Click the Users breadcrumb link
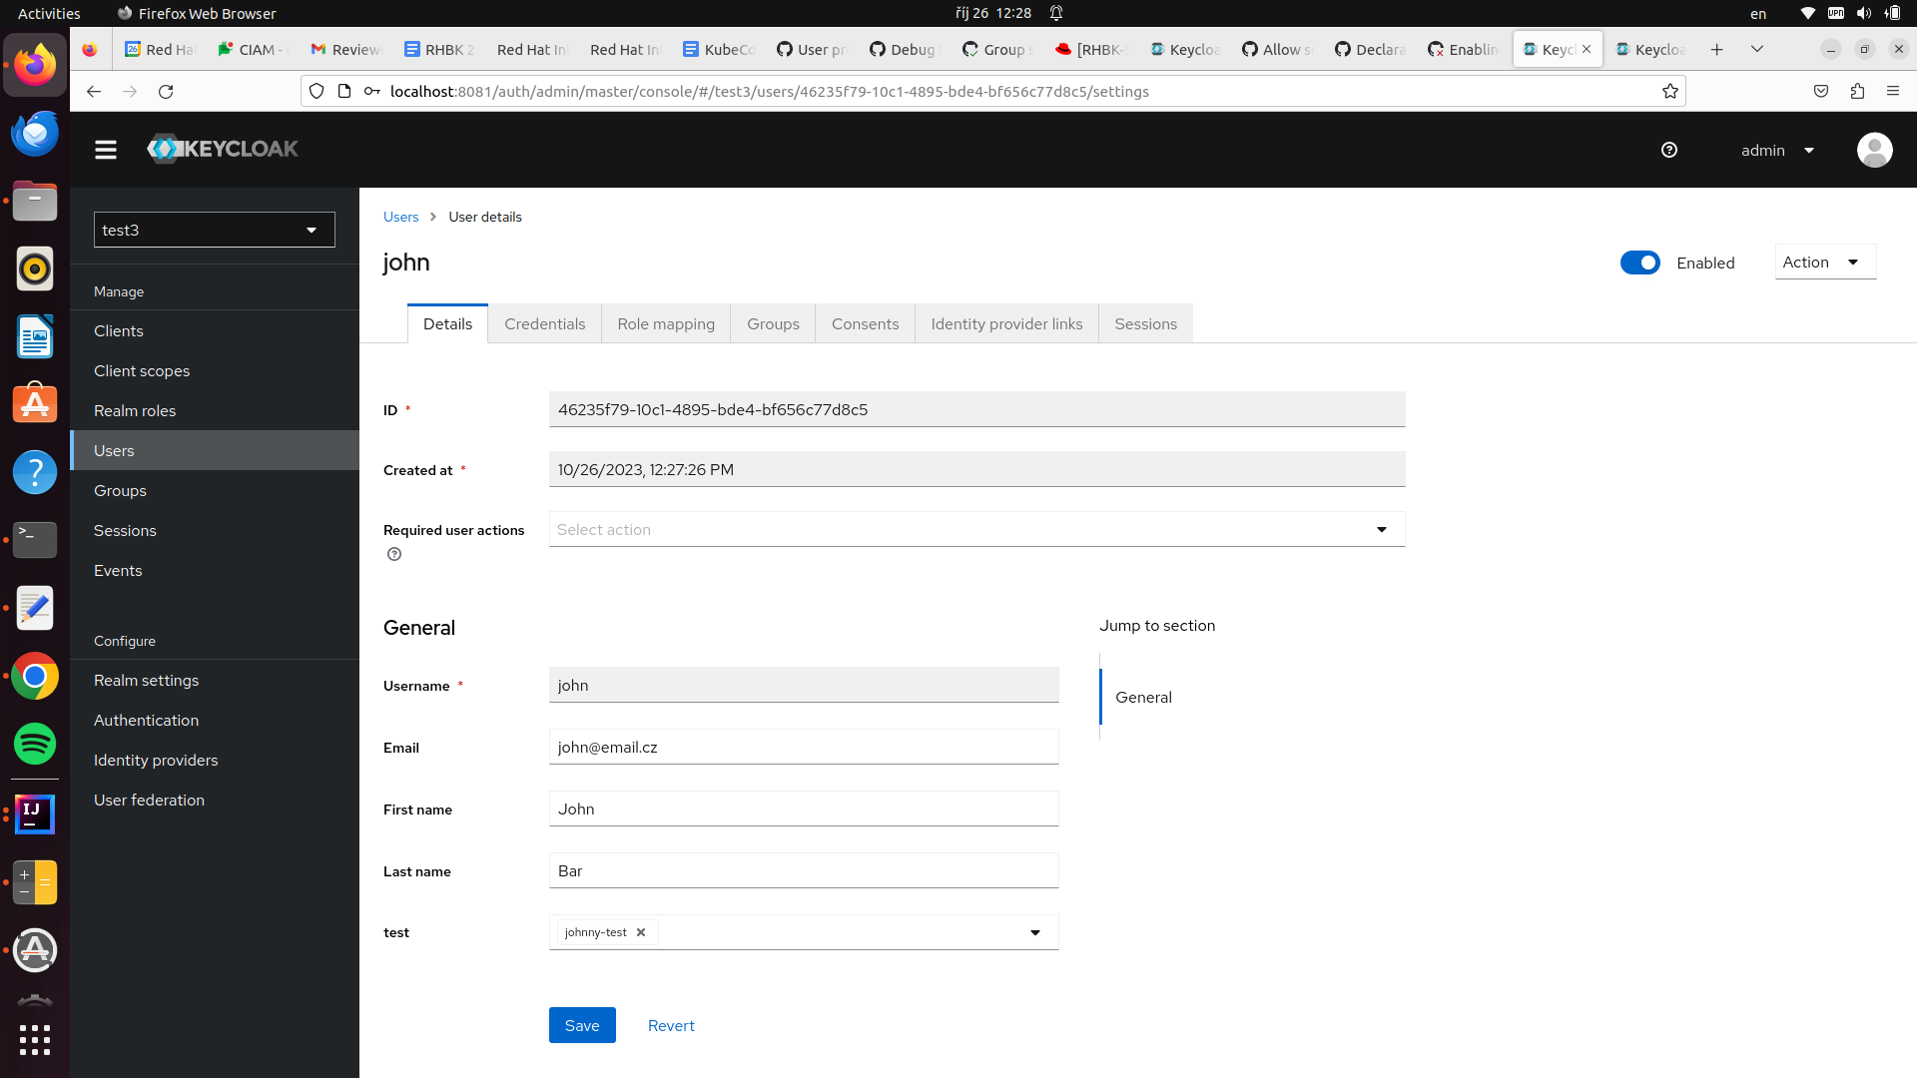Image resolution: width=1917 pixels, height=1078 pixels. point(399,217)
